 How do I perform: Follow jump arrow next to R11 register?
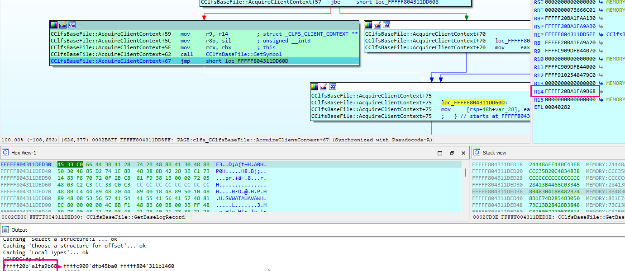600,67
